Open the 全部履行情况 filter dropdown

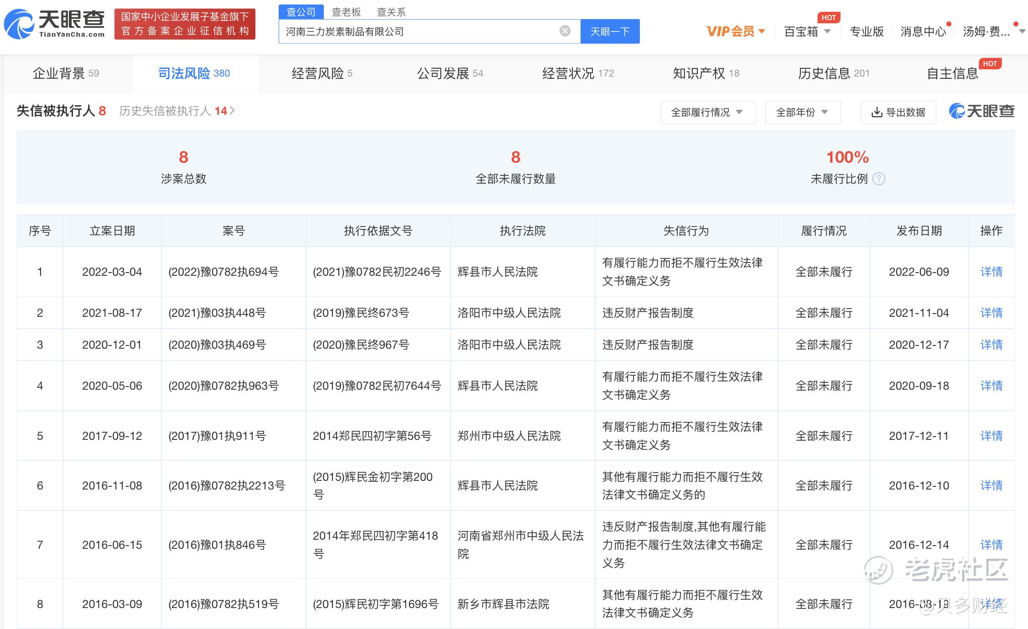click(707, 113)
